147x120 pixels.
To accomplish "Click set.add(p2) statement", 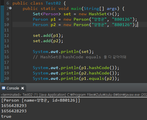I will pos(48,41).
